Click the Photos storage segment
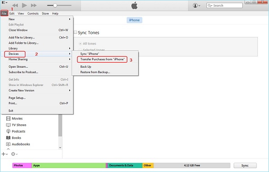Image resolution: width=269 pixels, height=172 pixels. [x=22, y=165]
